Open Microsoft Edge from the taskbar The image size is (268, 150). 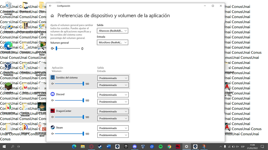74,146
